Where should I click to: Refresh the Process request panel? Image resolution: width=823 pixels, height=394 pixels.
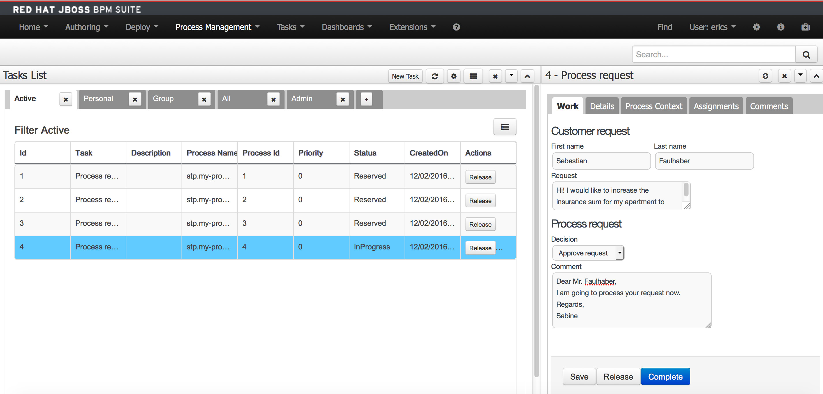(765, 76)
